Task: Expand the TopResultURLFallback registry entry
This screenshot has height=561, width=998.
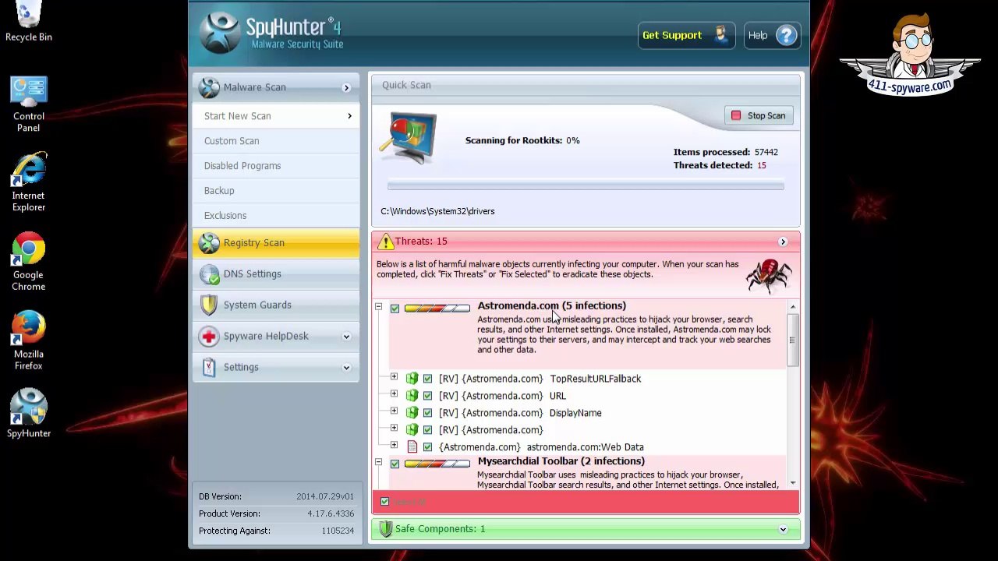Action: pos(394,377)
